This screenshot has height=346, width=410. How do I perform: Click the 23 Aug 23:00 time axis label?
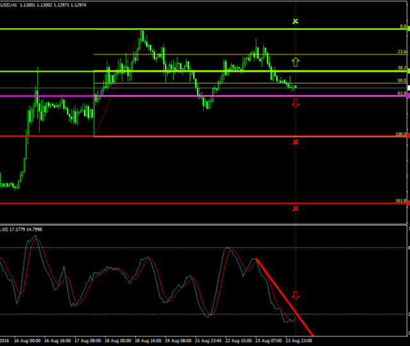point(299,341)
